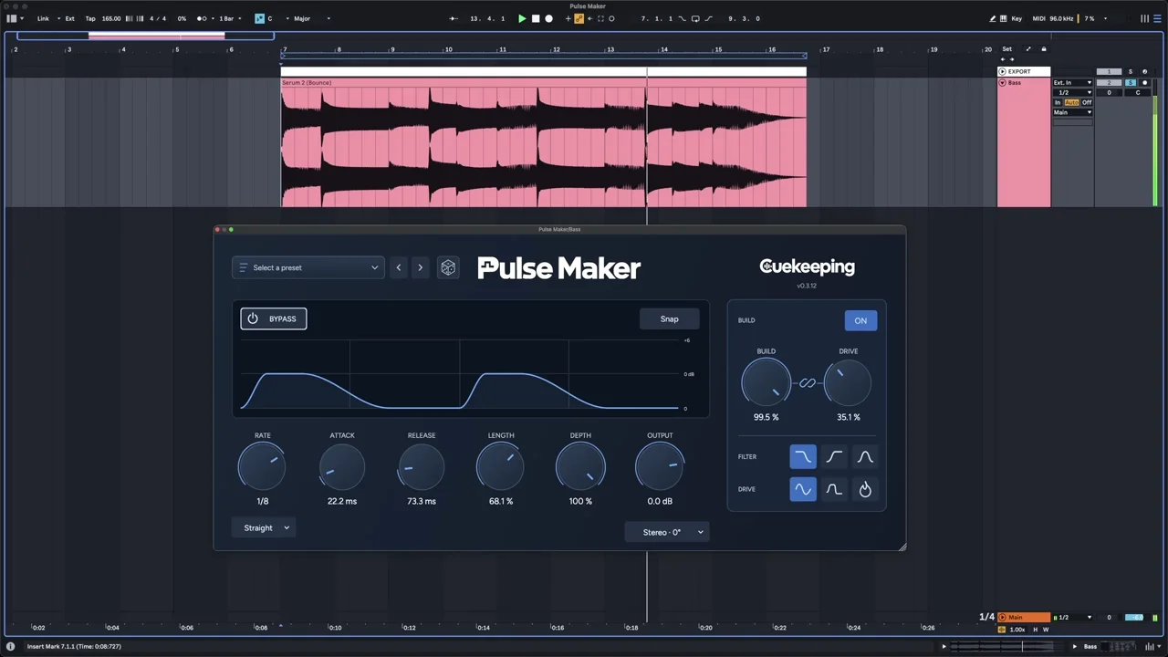Turn off the Build section ON switch
Viewport: 1168px width, 657px height.
(860, 320)
